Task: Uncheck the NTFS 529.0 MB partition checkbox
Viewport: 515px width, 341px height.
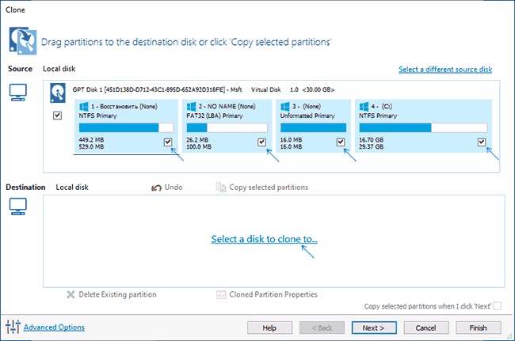Action: tap(168, 142)
